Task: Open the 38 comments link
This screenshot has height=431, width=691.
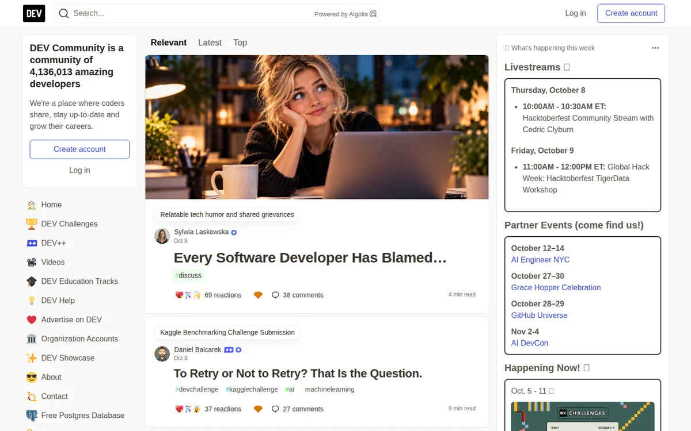Action: pyautogui.click(x=297, y=295)
